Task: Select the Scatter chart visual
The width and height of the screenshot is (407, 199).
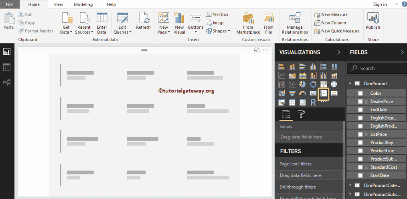Action: [x=292, y=84]
